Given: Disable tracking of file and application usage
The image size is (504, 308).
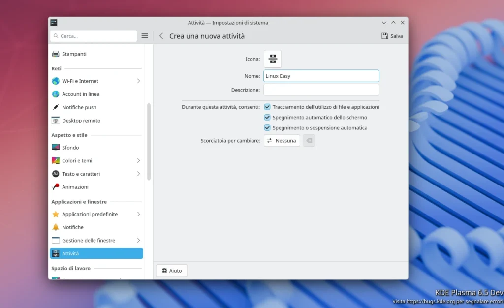Looking at the screenshot, I should 267,107.
